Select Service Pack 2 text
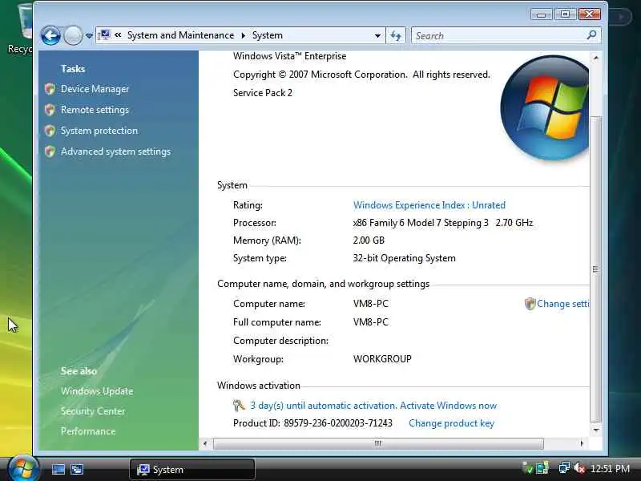Viewport: 641px width, 481px height. (x=263, y=93)
